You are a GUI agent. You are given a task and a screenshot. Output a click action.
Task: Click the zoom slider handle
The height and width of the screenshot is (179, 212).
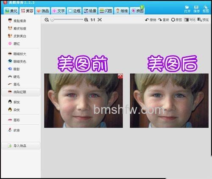point(52,19)
